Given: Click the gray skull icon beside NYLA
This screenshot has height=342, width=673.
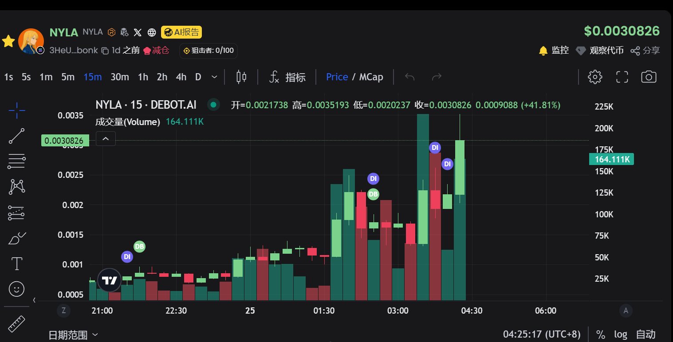Looking at the screenshot, I should 124,32.
